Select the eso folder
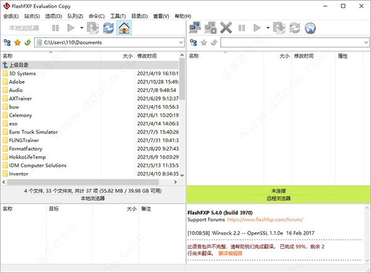 pyautogui.click(x=13, y=124)
